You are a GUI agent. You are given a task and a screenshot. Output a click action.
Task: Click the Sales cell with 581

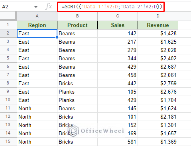[x=118, y=142]
